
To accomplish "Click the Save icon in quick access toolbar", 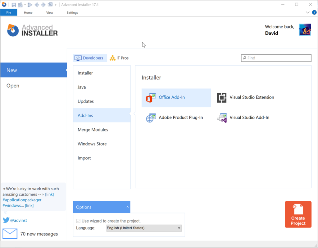I will pos(14,5).
